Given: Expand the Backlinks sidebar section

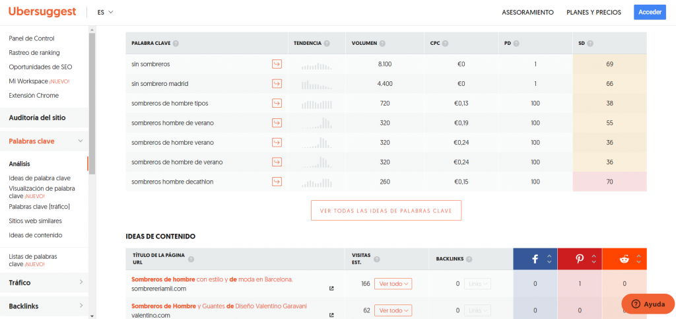Looking at the screenshot, I should tap(81, 306).
